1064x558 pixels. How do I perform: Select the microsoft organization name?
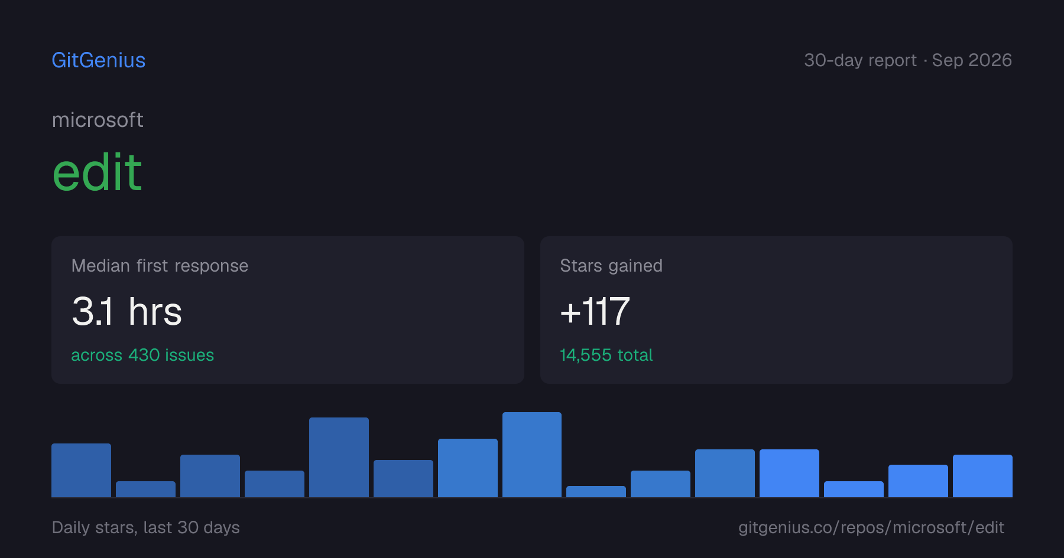[x=98, y=120]
